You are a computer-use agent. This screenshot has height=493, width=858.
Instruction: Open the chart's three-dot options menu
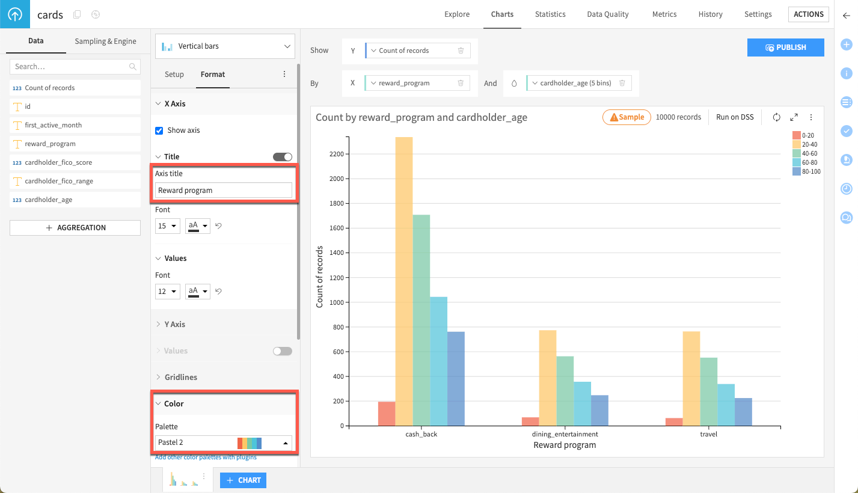point(811,118)
